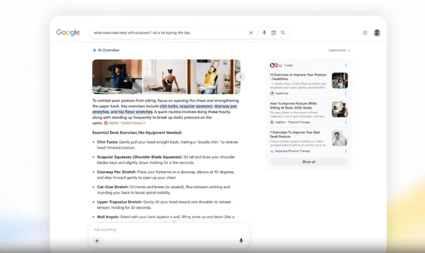The image size is (425, 253).
Task: Open options menu for Aquacare Physical Therapy result
Action: coord(345,151)
